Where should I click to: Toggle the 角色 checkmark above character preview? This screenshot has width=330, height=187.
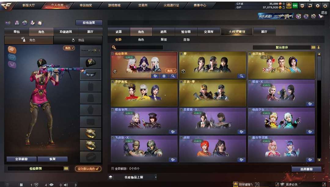69,48
